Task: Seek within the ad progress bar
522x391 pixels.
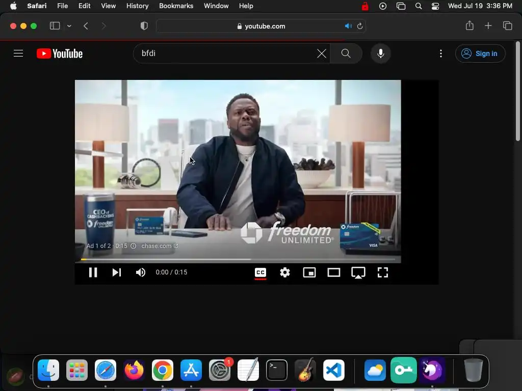Action: pyautogui.click(x=238, y=259)
